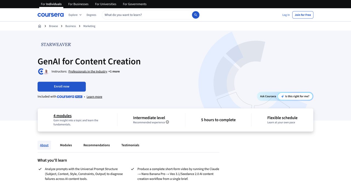
Task: Go to For Governments tab
Action: tap(135, 4)
